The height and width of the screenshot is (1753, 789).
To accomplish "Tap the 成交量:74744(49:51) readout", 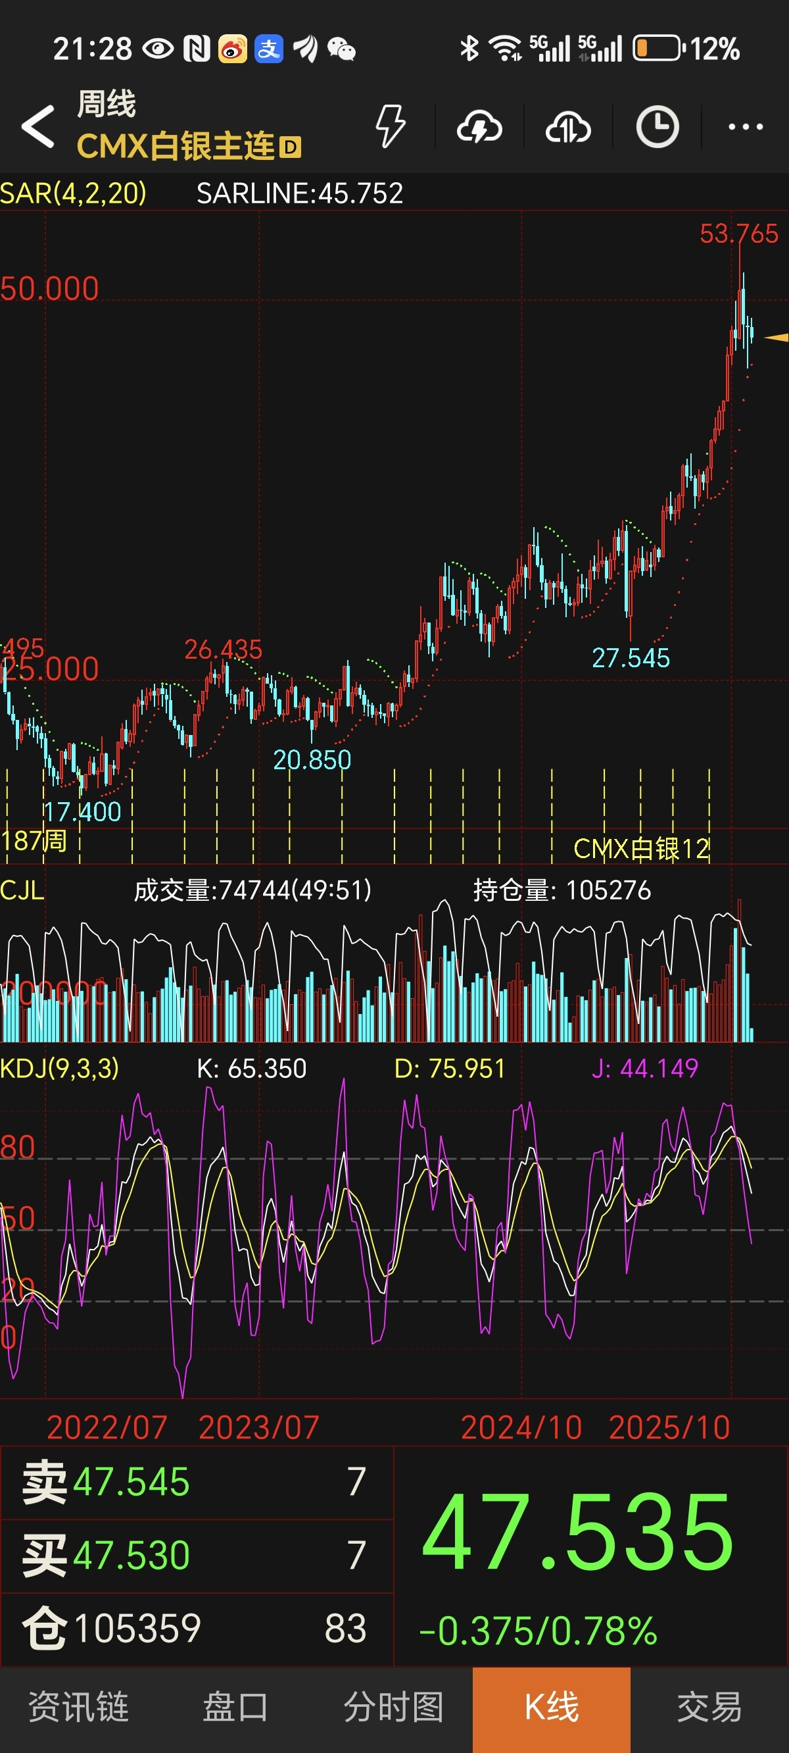I will [252, 890].
